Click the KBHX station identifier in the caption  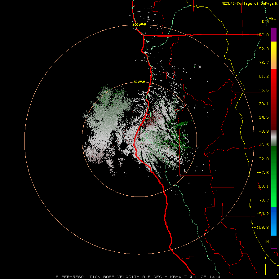(176, 277)
